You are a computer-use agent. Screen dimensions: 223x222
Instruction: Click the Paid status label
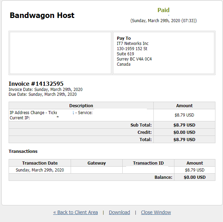pyautogui.click(x=163, y=10)
